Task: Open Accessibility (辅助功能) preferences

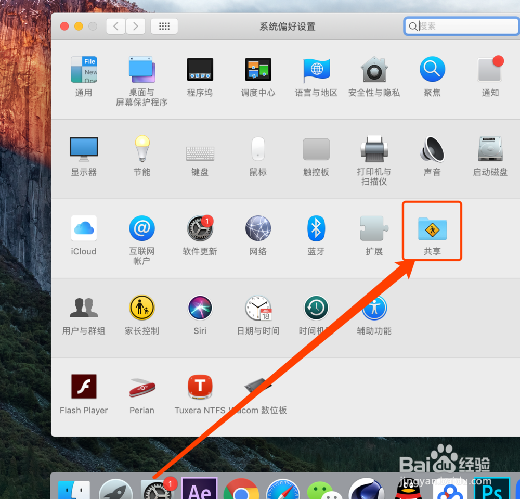Action: click(x=374, y=307)
